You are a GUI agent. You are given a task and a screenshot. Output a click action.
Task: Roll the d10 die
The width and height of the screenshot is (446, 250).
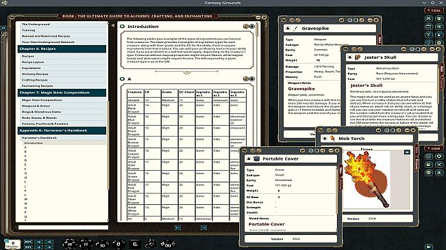(102, 244)
